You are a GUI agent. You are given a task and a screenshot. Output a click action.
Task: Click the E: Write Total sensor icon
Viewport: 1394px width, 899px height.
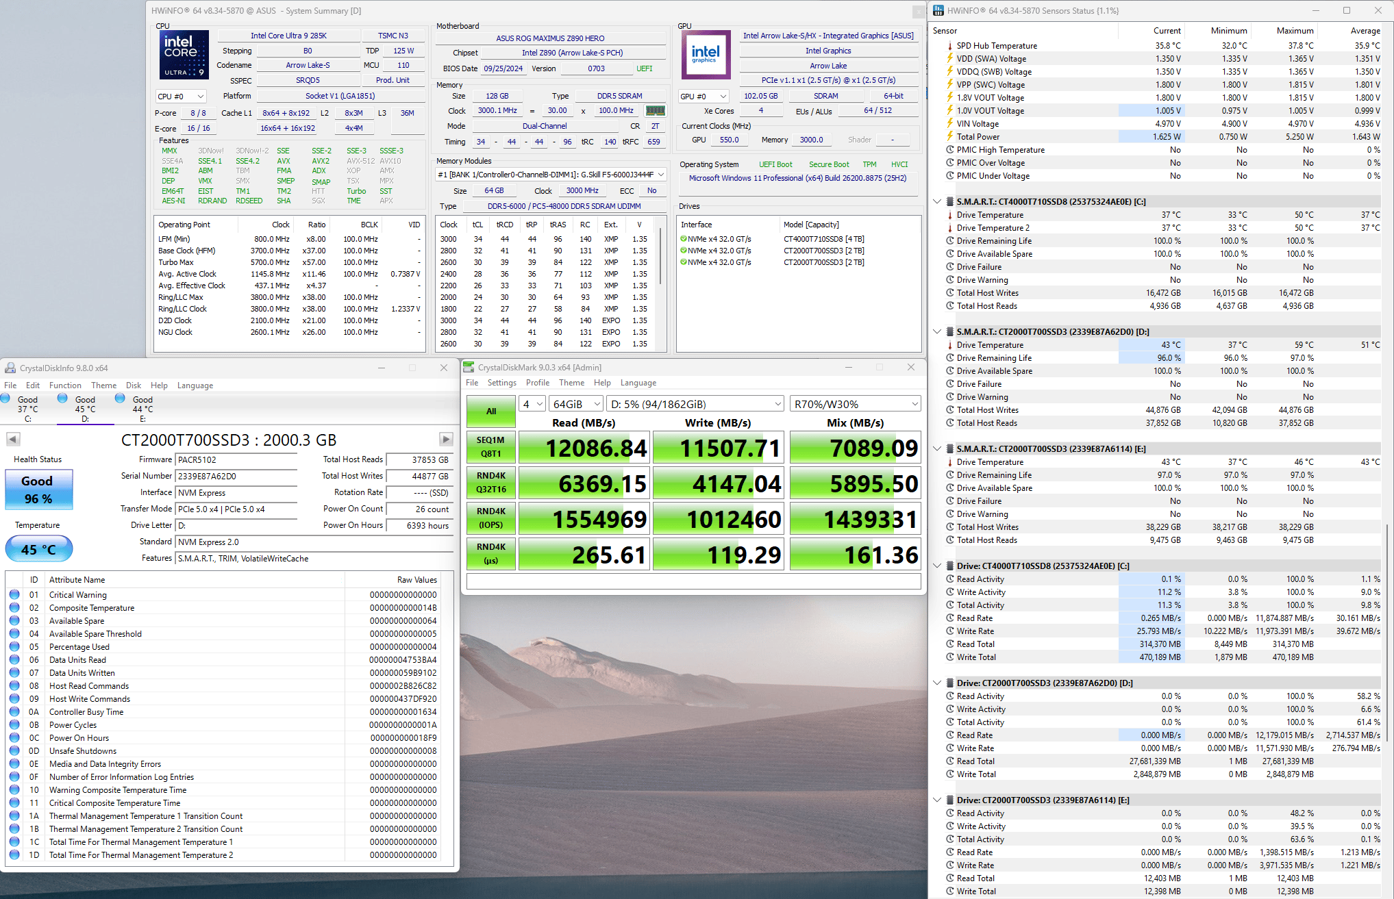click(x=950, y=891)
